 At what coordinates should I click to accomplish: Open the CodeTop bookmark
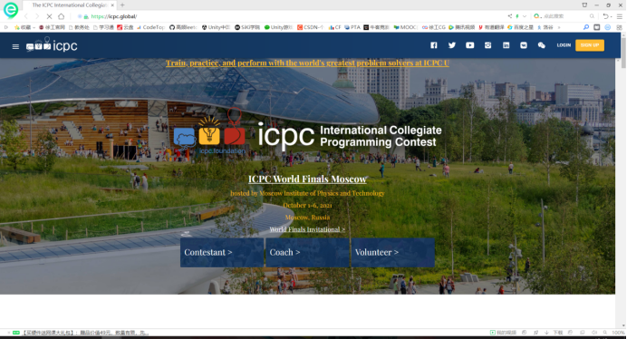pos(150,27)
